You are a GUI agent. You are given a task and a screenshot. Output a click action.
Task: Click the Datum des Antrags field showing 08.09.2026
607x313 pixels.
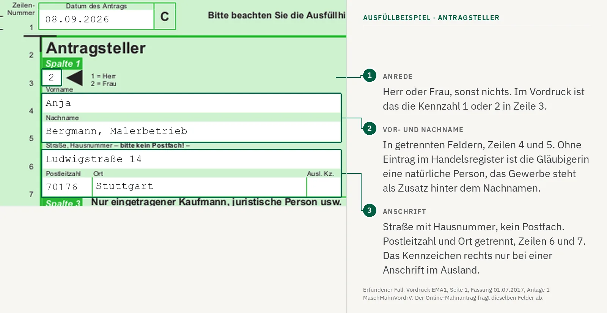click(96, 19)
